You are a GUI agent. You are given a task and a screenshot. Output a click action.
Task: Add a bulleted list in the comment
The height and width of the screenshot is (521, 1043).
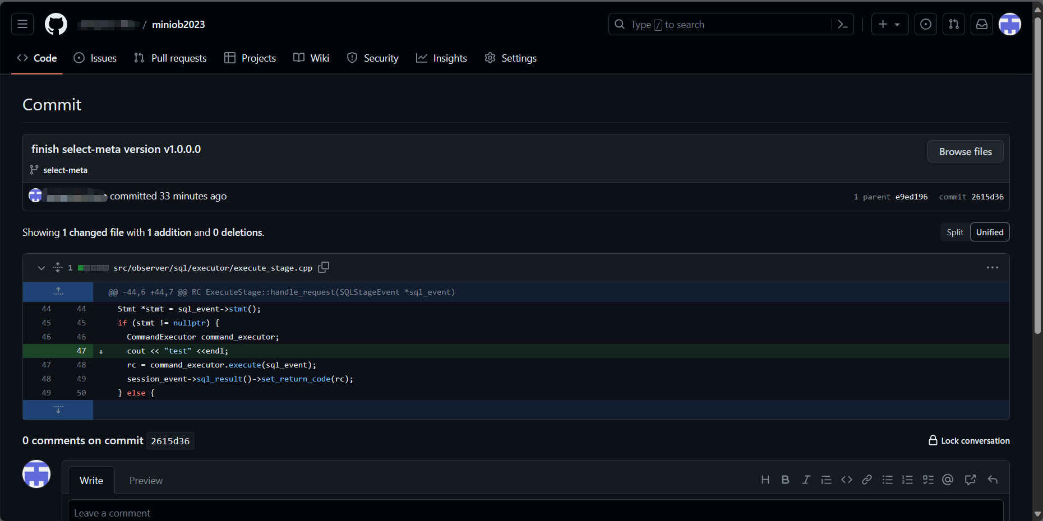887,480
